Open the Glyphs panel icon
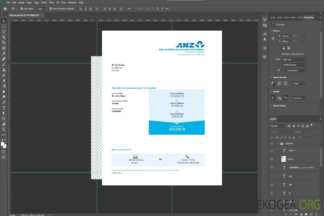The image size is (324, 216). (265, 48)
